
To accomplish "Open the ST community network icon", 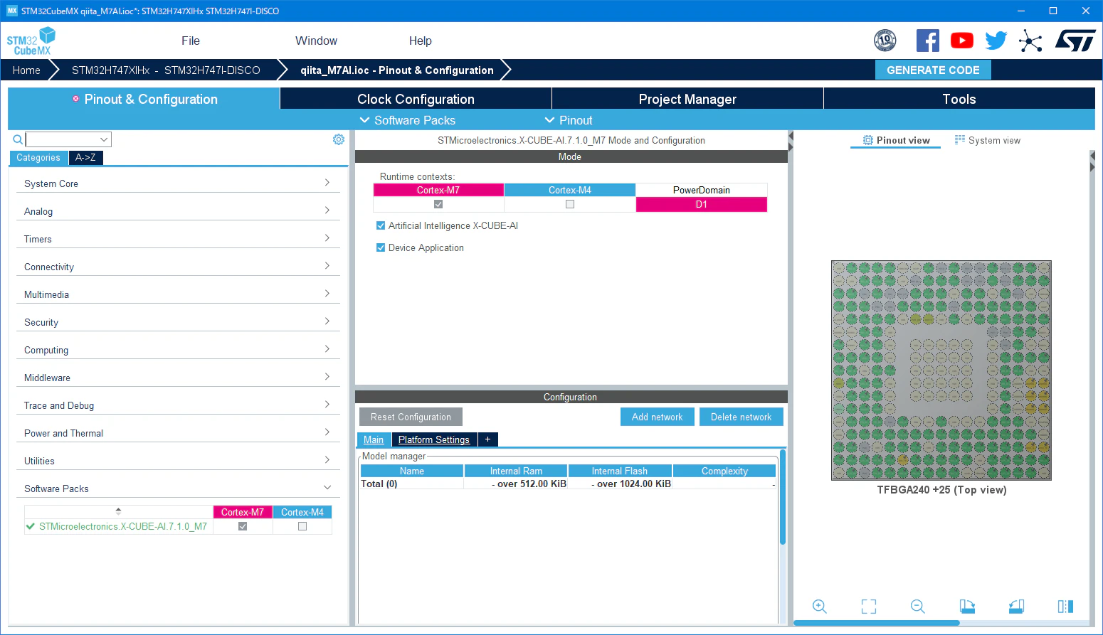I will [1030, 41].
